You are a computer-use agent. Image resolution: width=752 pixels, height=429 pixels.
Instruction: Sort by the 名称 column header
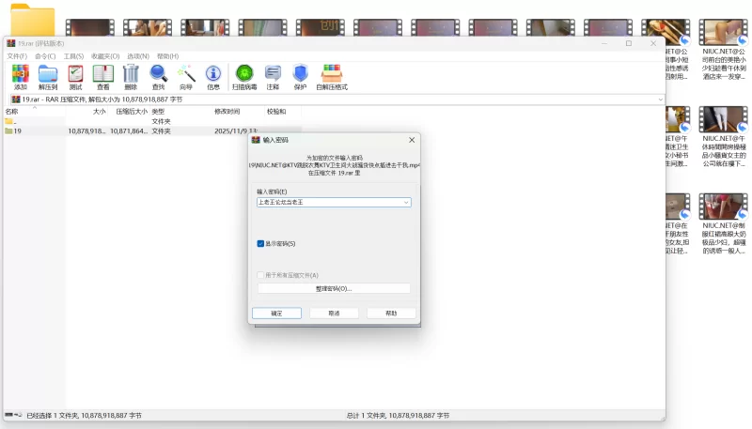(11, 111)
